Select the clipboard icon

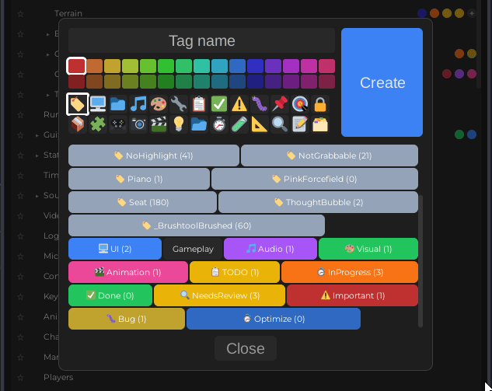coord(199,104)
